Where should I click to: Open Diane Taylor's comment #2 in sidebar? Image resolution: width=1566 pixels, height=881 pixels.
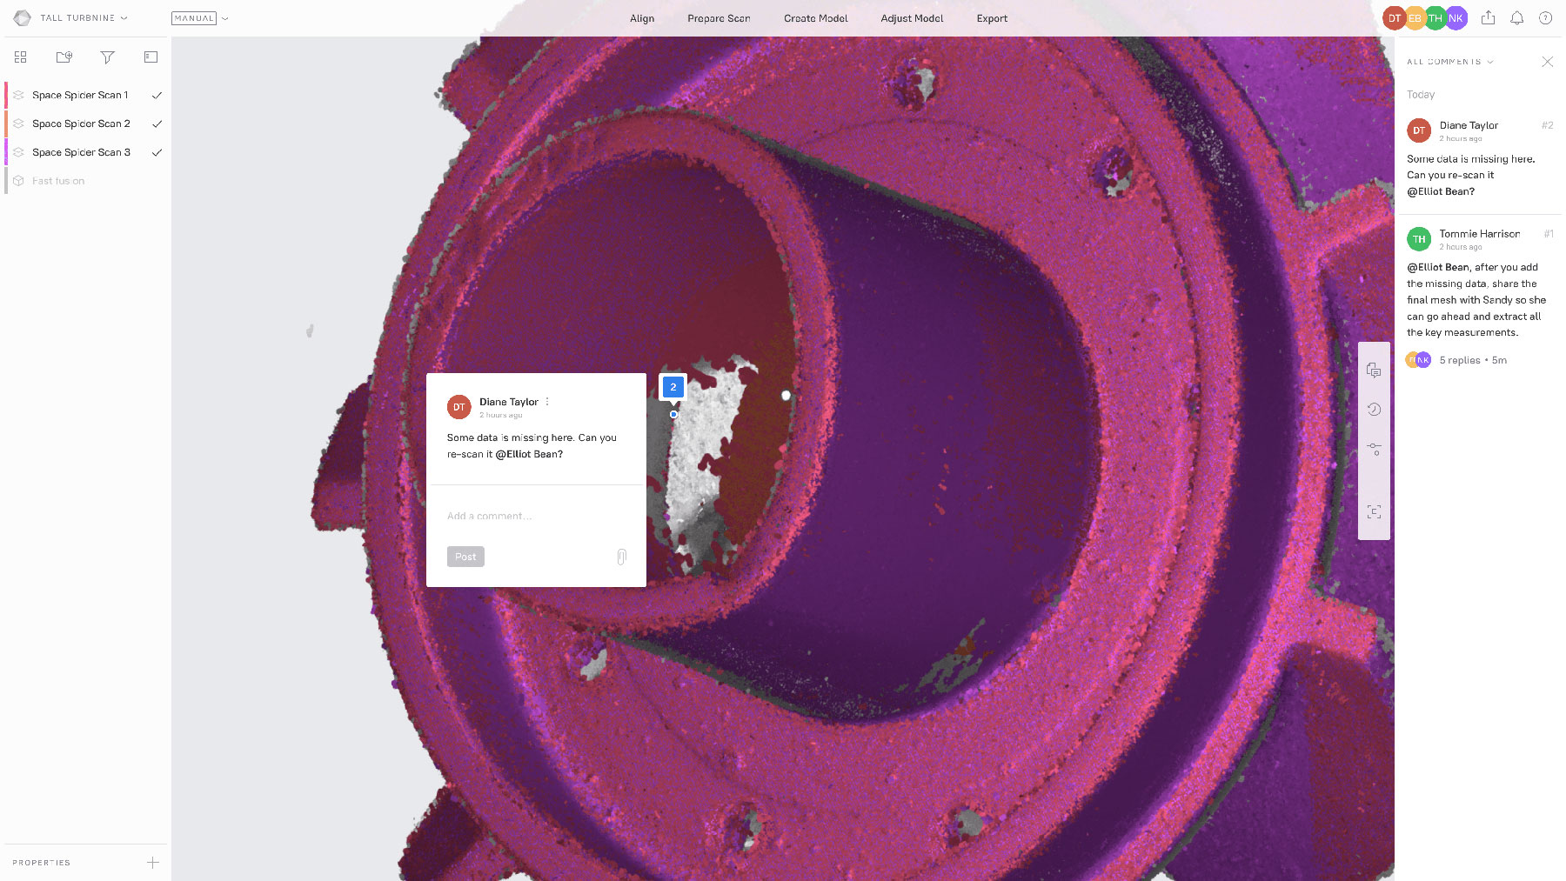tap(1479, 158)
